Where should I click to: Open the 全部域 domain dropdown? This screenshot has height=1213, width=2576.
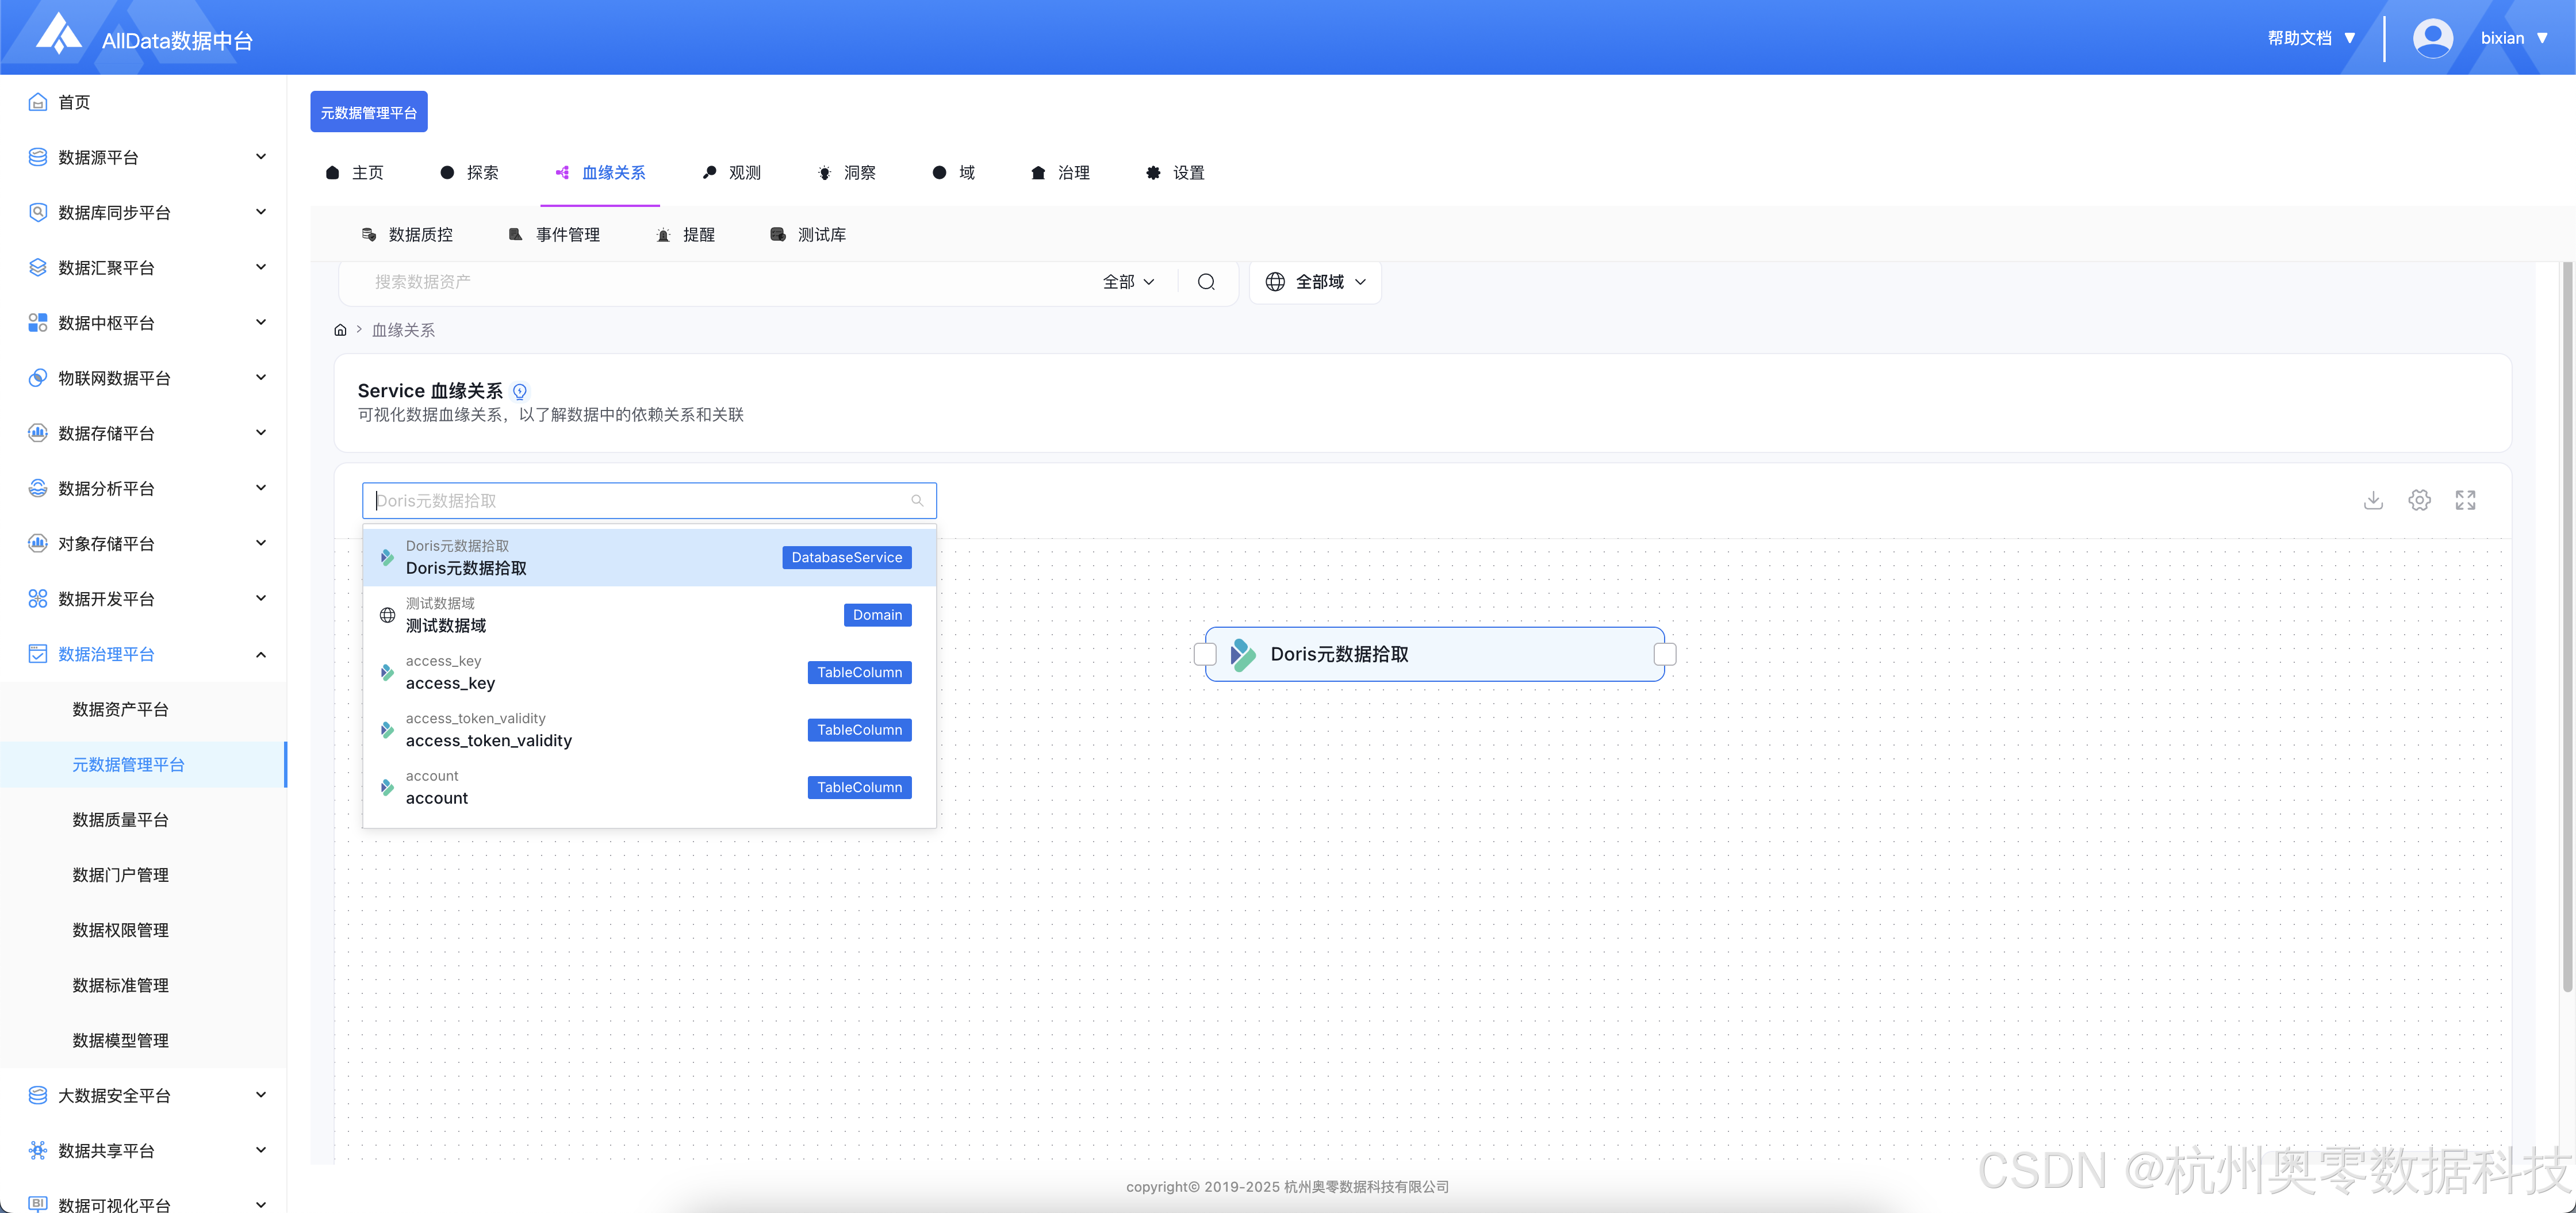click(x=1315, y=282)
